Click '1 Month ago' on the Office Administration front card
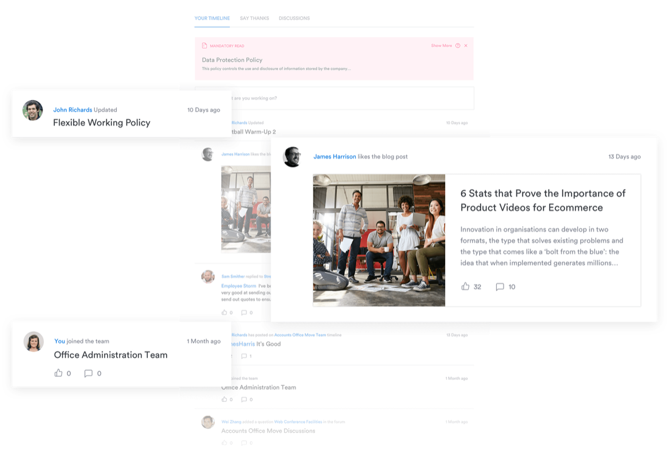Image resolution: width=669 pixels, height=468 pixels. (x=204, y=341)
